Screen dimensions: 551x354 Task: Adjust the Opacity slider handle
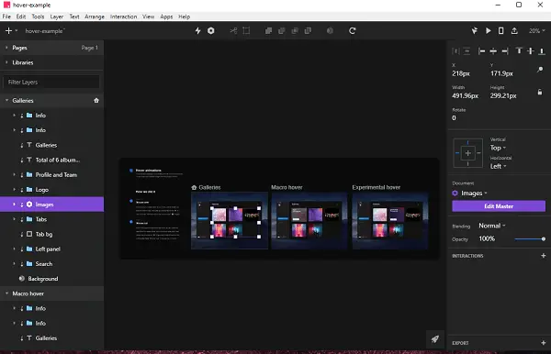[x=544, y=239]
